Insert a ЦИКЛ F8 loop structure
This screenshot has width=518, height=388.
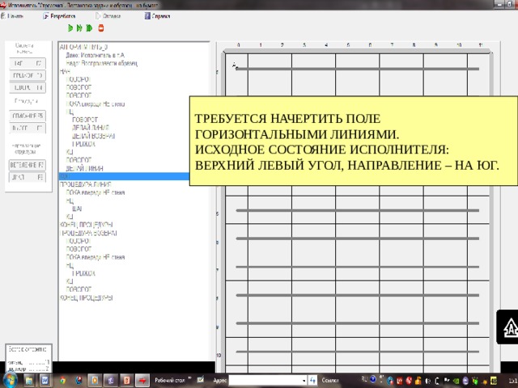tap(28, 177)
